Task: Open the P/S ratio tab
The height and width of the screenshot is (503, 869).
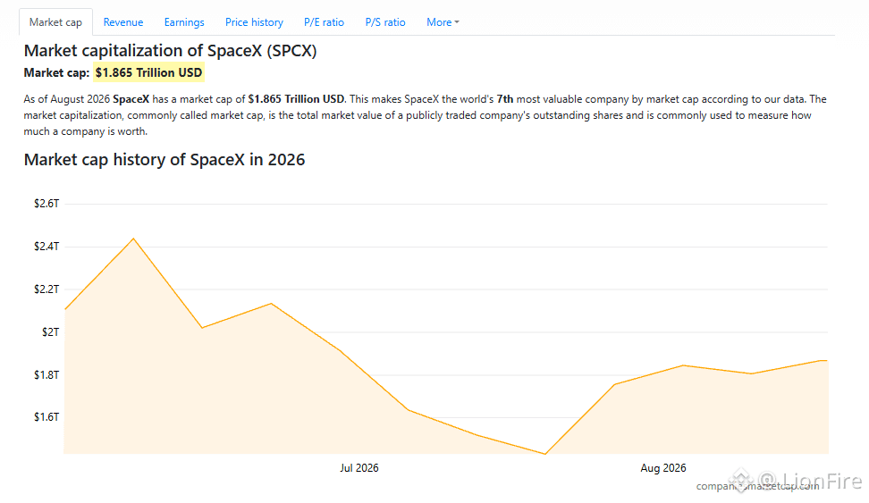Action: 385,22
